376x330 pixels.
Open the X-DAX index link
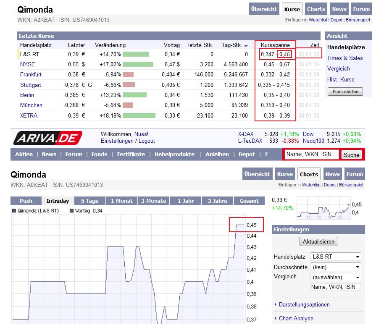[x=245, y=134]
